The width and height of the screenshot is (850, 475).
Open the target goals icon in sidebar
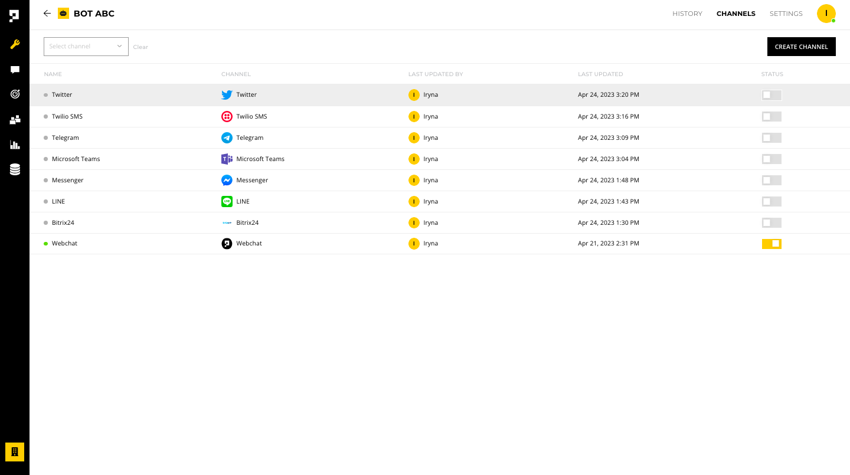15,94
